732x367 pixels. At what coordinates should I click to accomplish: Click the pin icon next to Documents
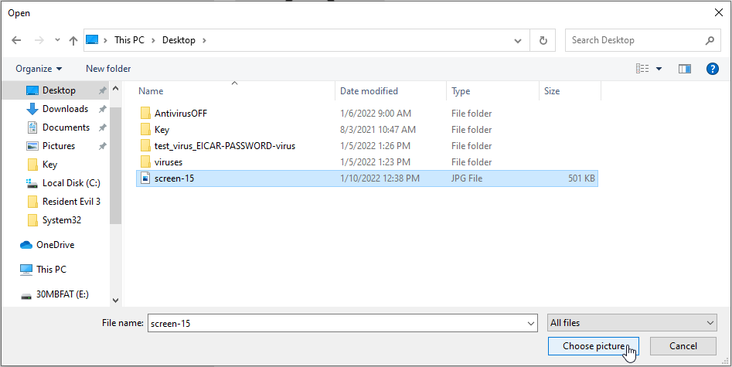pos(102,127)
